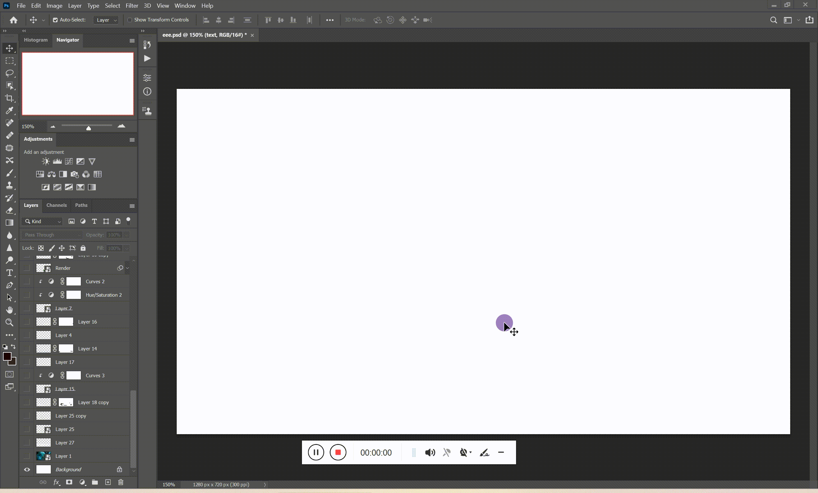This screenshot has height=493, width=818.
Task: Create a new layer group
Action: pyautogui.click(x=95, y=482)
